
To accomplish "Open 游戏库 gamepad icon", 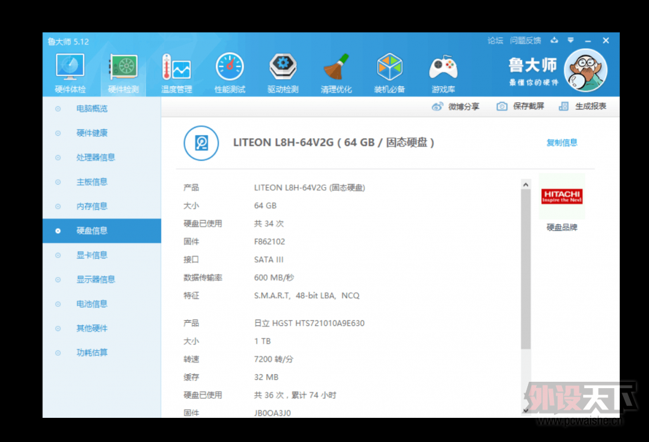I will [443, 67].
